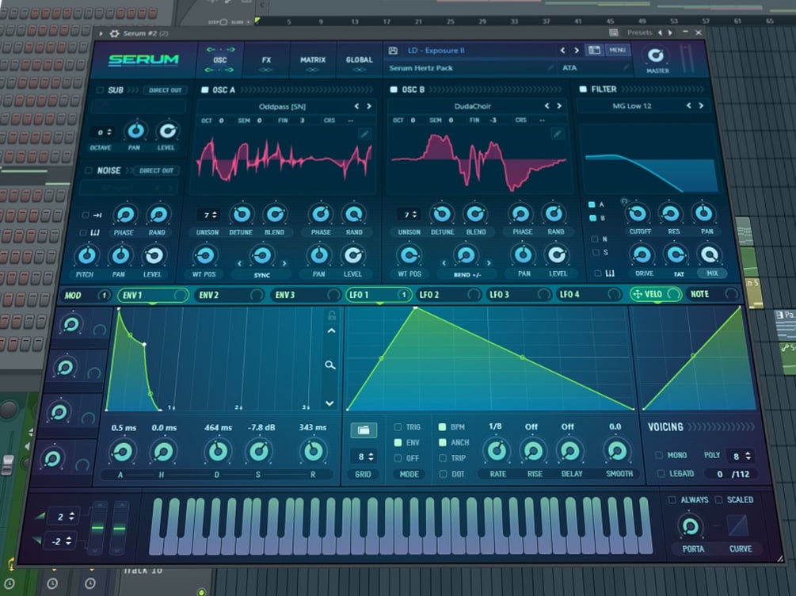
Task: Click OSC A DETUNE knob
Action: (x=242, y=214)
